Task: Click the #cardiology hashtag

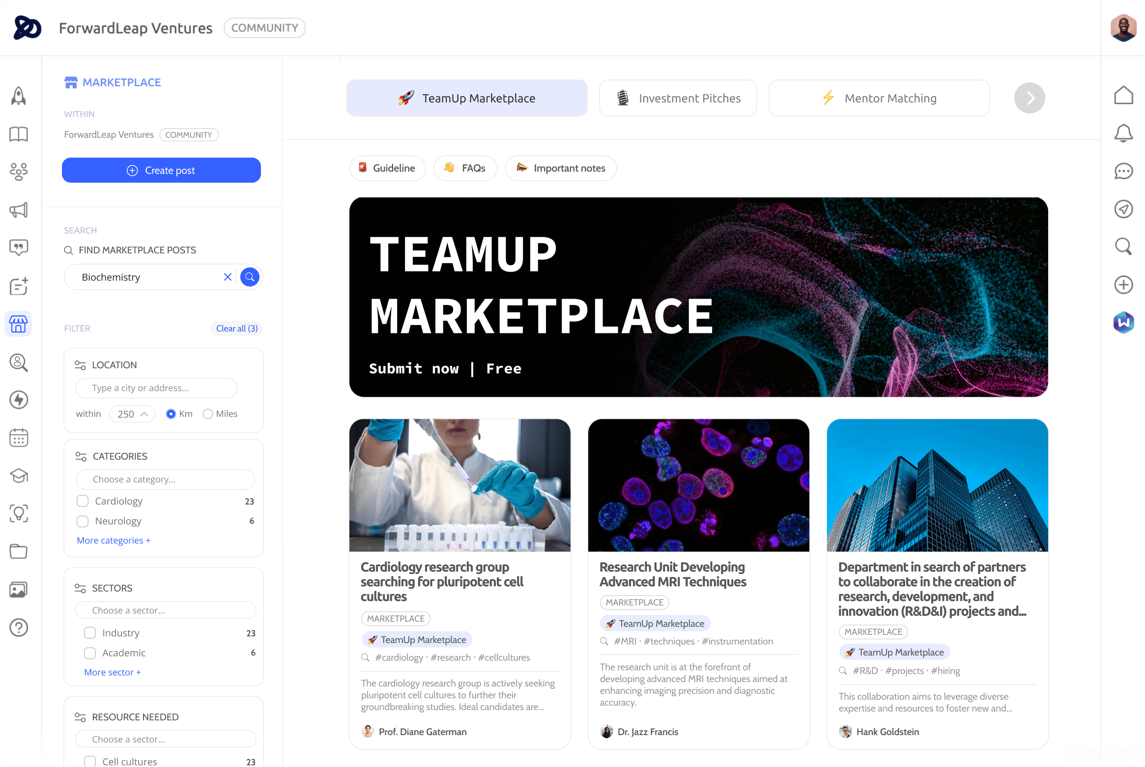Action: point(399,657)
